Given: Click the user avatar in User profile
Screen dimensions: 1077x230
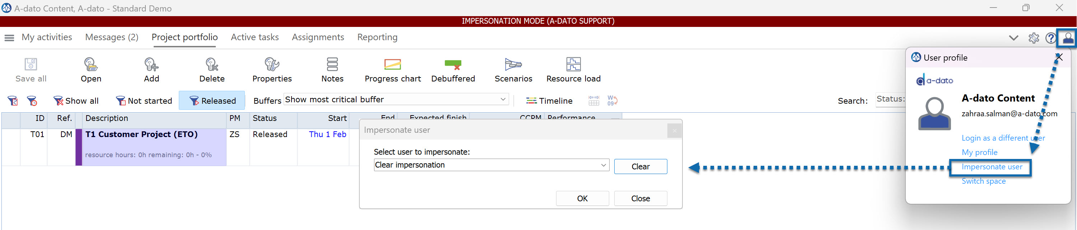Looking at the screenshot, I should pos(934,114).
